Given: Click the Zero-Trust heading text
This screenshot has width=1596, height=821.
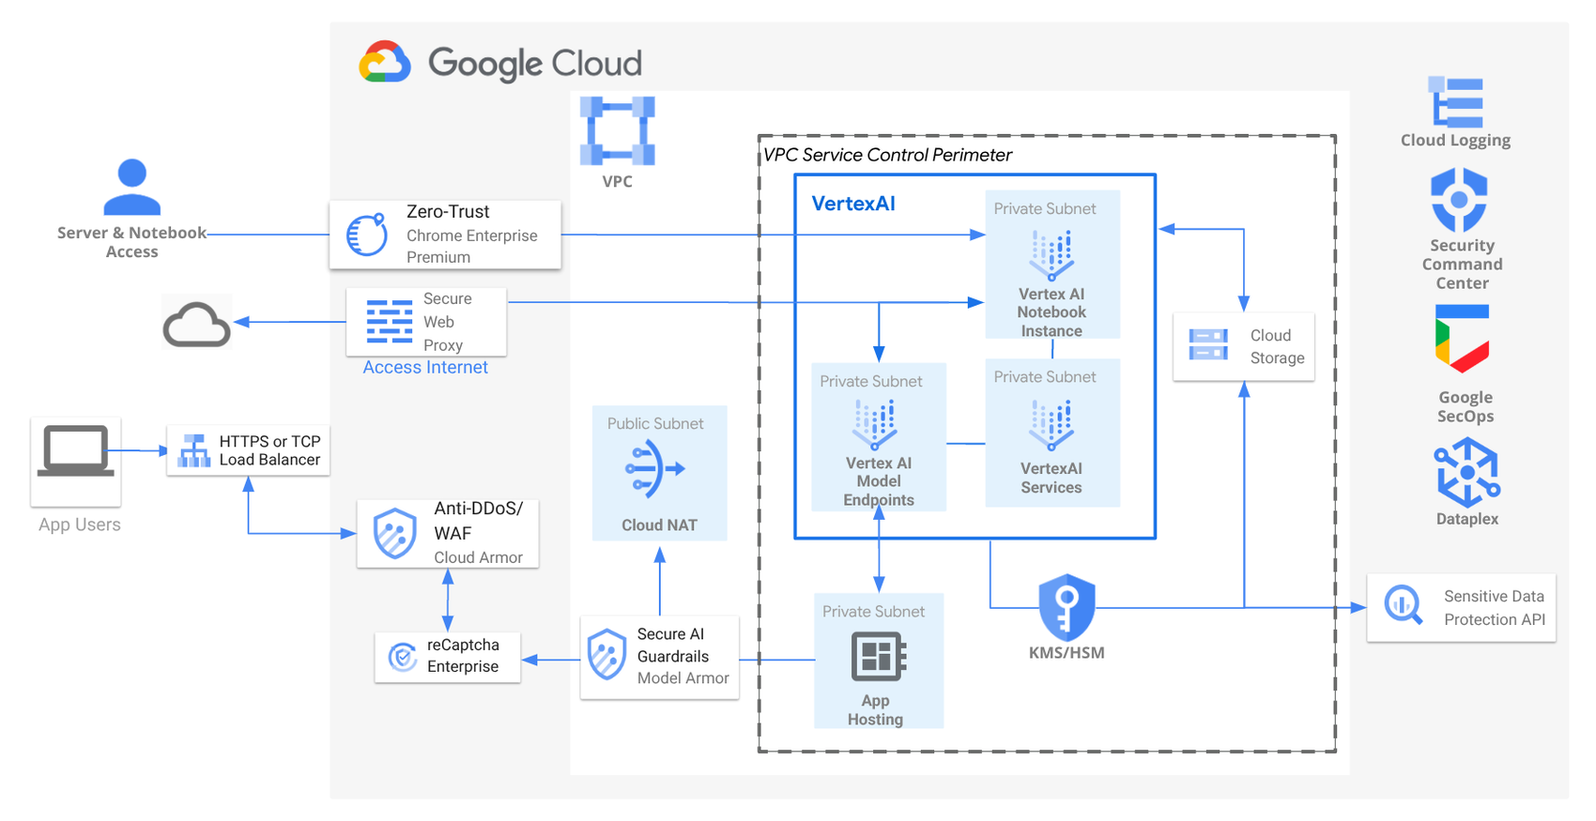Looking at the screenshot, I should point(448,211).
